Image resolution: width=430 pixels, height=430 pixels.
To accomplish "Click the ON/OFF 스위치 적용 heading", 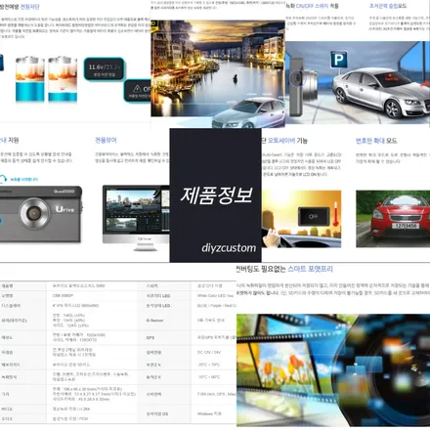I will click(318, 6).
